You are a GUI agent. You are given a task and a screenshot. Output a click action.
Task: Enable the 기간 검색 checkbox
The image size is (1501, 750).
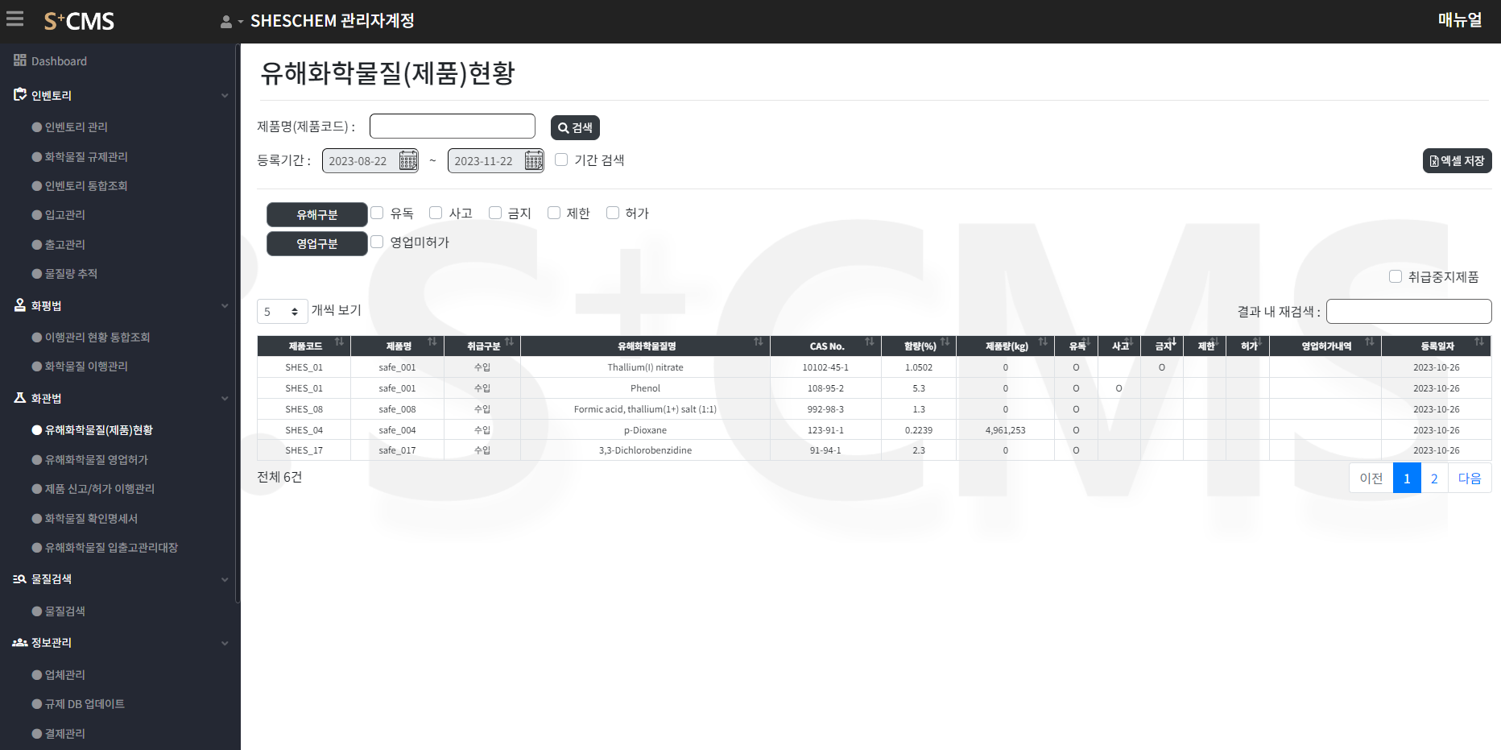561,160
